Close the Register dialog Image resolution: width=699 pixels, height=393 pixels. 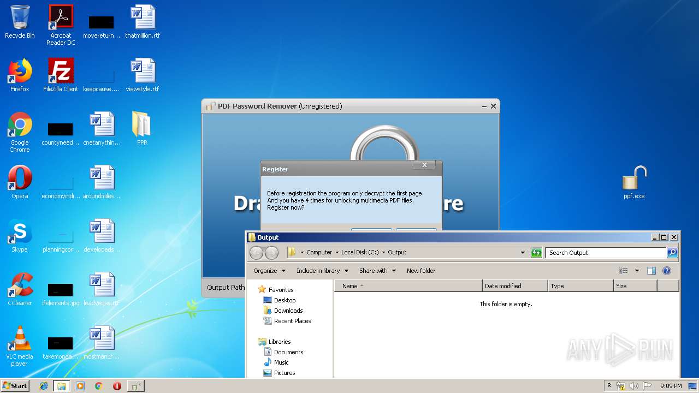tap(424, 165)
